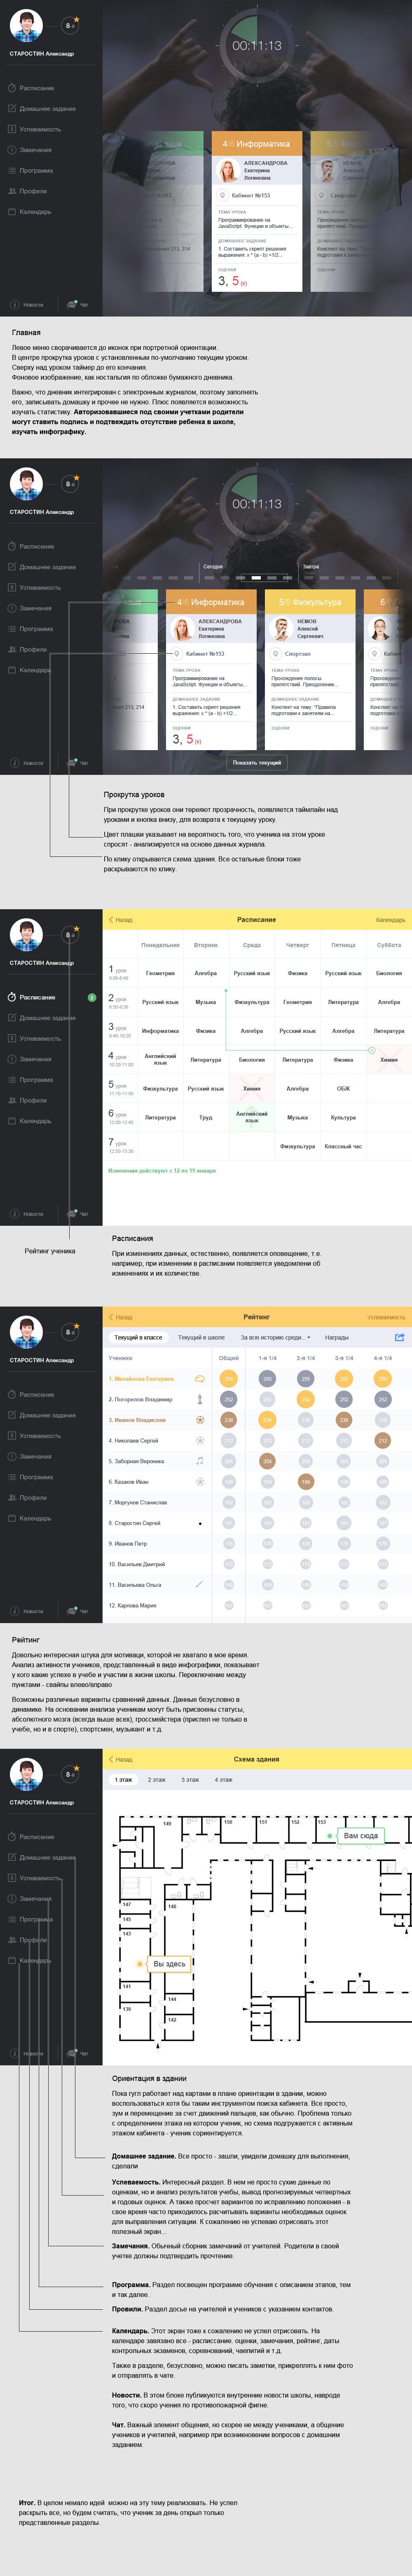Click the share icon on the Рейтинг screen
The width and height of the screenshot is (412, 2576).
click(400, 1337)
